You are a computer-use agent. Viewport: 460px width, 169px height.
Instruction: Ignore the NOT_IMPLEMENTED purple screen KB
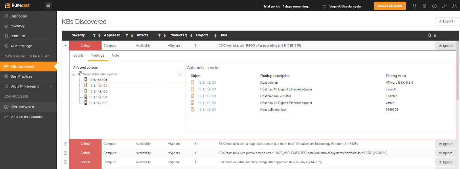pyautogui.click(x=446, y=153)
